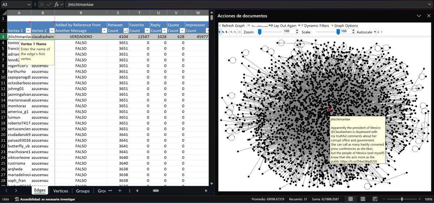Click the status bar zoom in plus
This screenshot has height=203, width=434.
pos(420,199)
